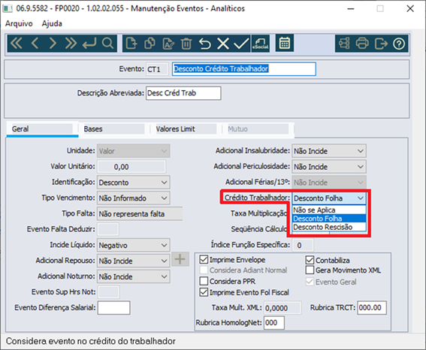The image size is (426, 350).
Task: Switch to the Valores Limit tab
Action: pyautogui.click(x=186, y=128)
